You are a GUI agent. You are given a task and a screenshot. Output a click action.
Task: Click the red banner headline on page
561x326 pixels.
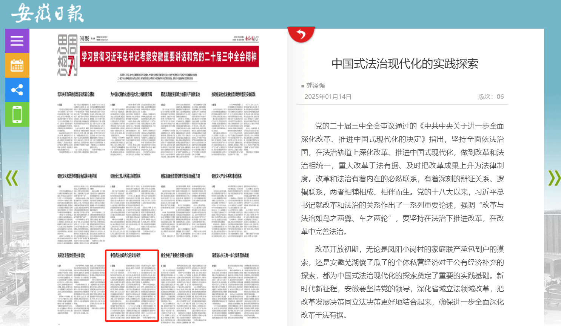170,57
